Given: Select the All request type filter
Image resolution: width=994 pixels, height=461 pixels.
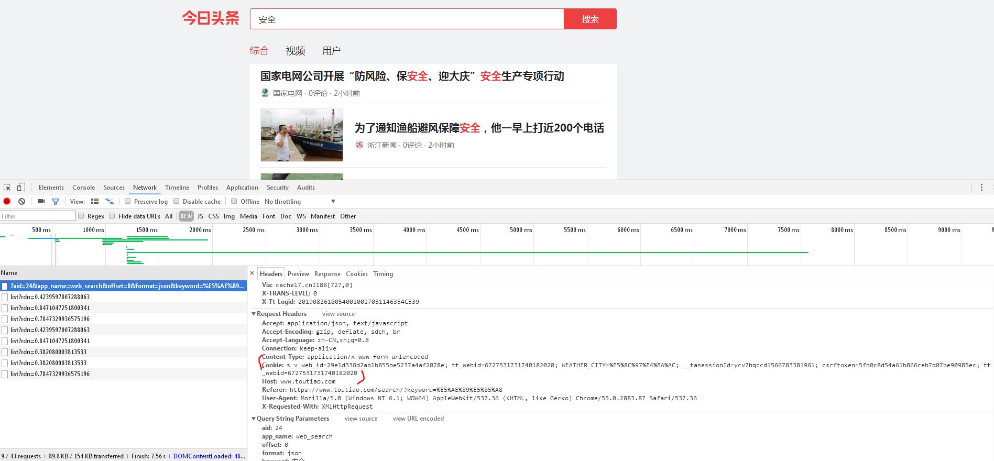Looking at the screenshot, I should [169, 216].
